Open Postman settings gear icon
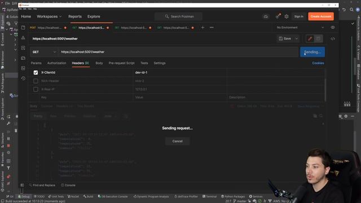Image resolution: width=361 pixels, height=203 pixels. tap(287, 16)
